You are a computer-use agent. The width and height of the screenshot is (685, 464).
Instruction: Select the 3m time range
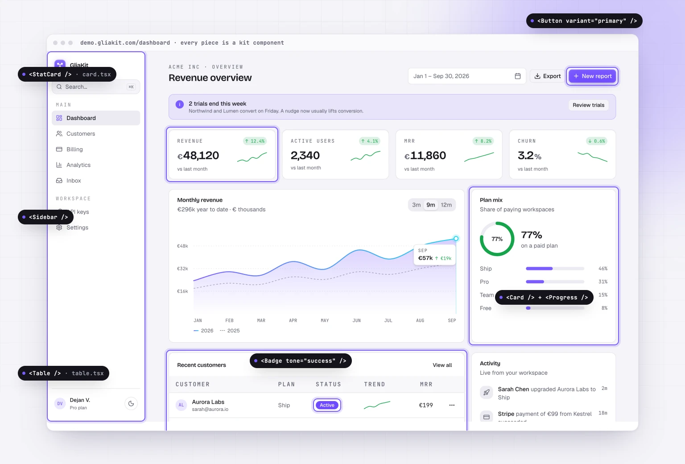[417, 205]
